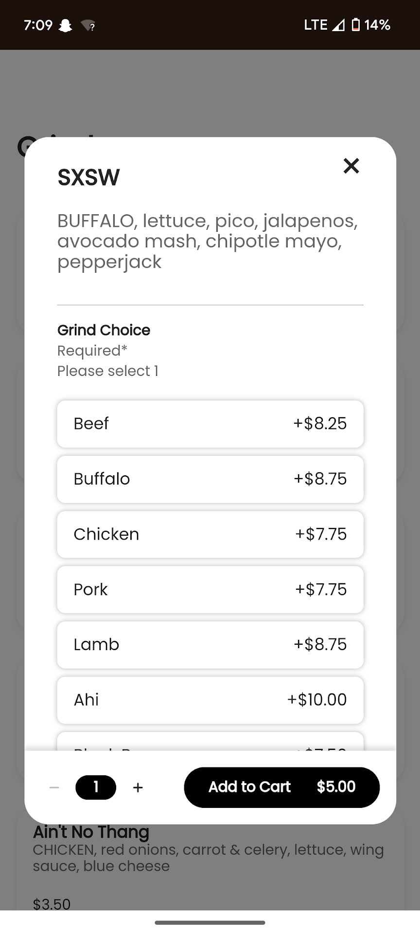This screenshot has width=420, height=935.
Task: Tap the Wi-Fi status icon
Action: coord(88,25)
